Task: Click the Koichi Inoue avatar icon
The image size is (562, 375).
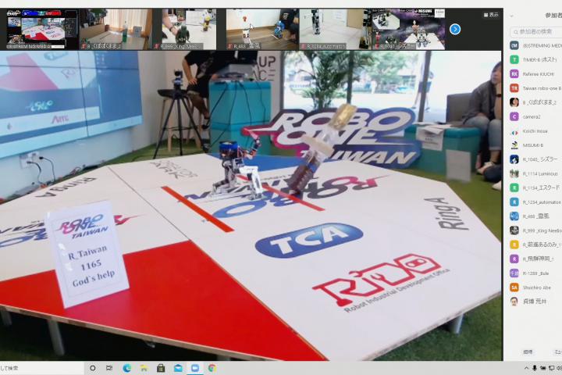Action: (x=514, y=131)
